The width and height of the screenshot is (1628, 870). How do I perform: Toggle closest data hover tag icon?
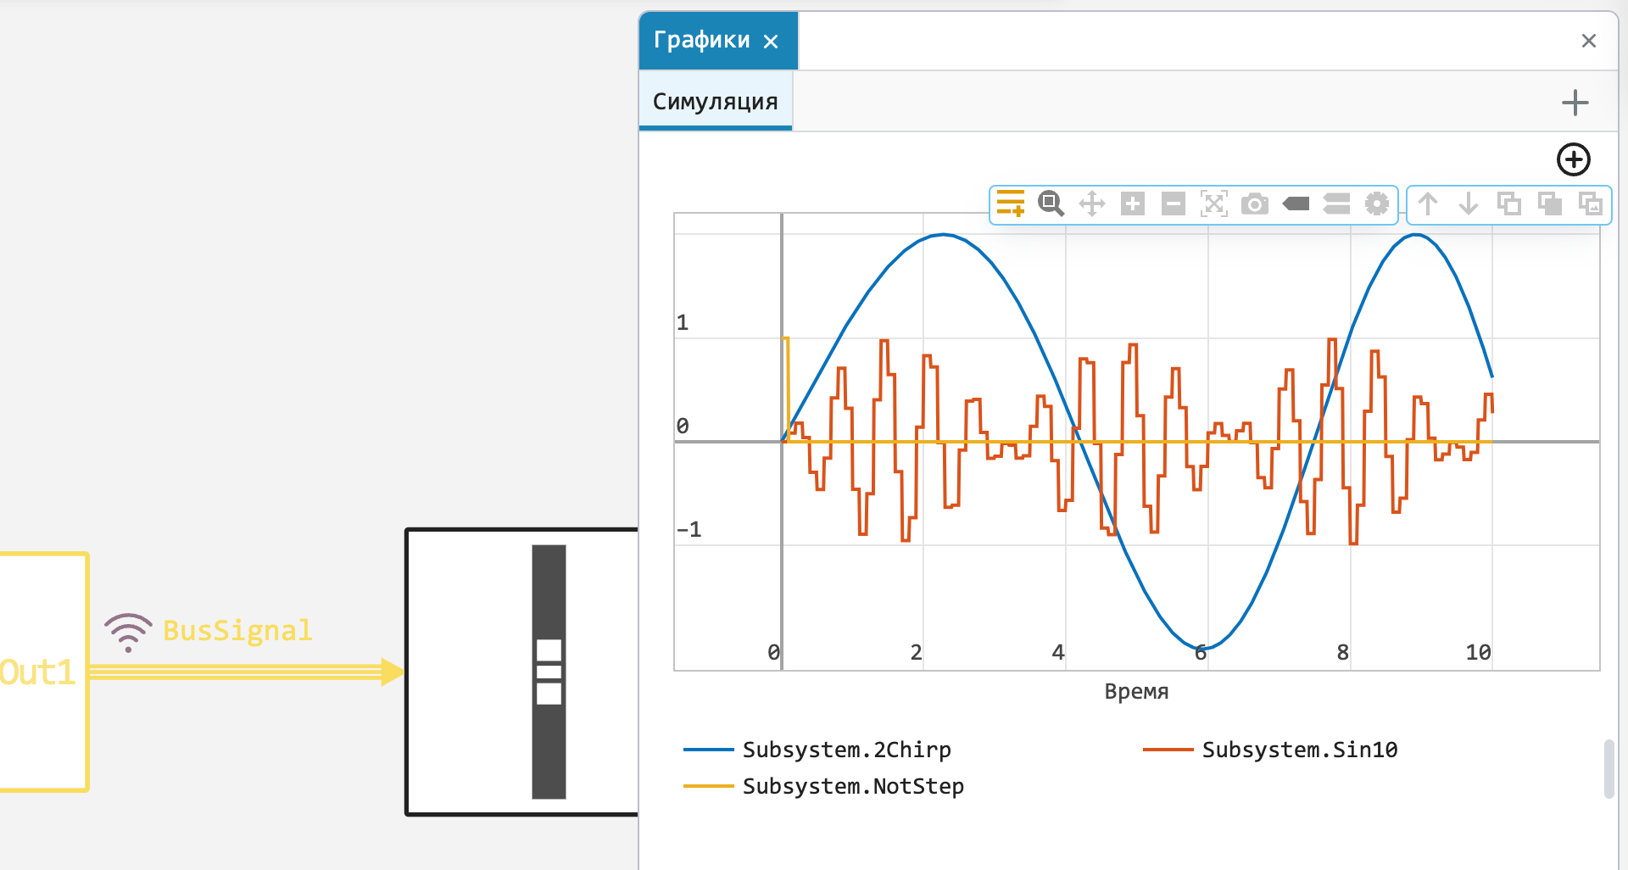1296,204
